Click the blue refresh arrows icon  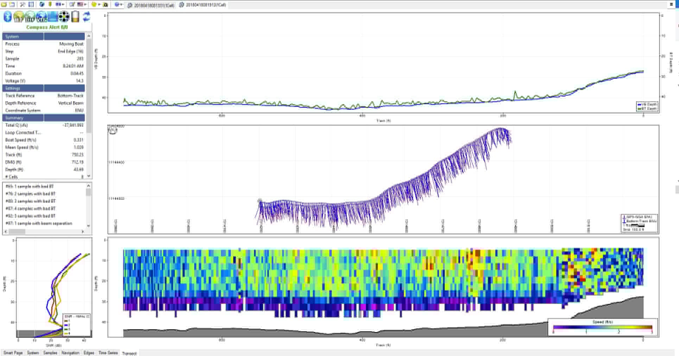point(87,17)
